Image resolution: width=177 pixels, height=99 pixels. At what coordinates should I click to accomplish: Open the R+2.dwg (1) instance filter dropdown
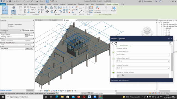[x=11, y=31]
